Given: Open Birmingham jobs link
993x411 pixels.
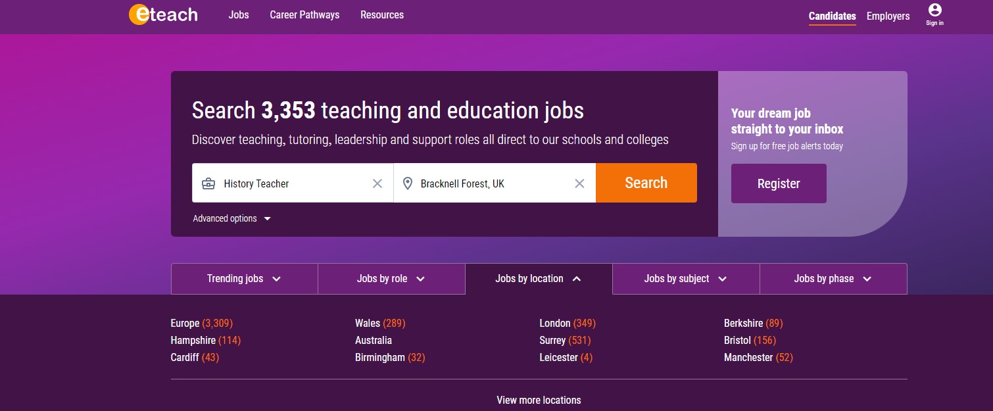Looking at the screenshot, I should 390,358.
